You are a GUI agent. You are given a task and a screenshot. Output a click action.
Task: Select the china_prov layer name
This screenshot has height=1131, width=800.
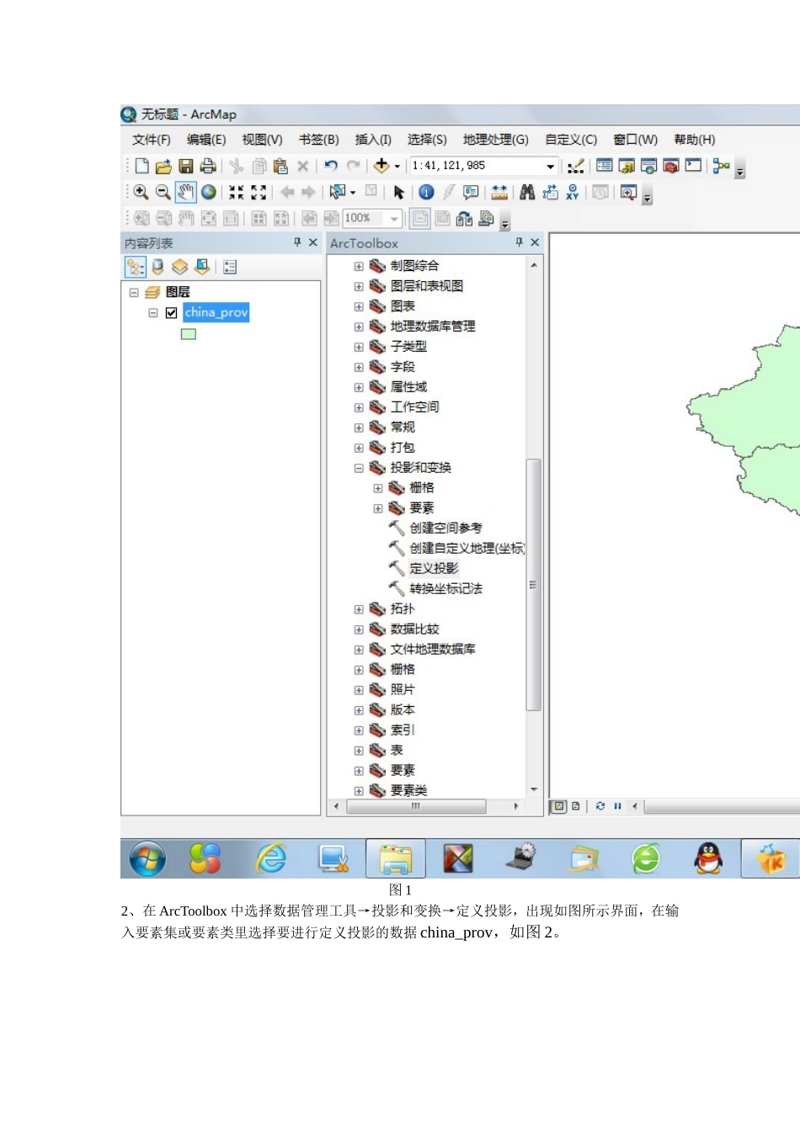pos(216,312)
